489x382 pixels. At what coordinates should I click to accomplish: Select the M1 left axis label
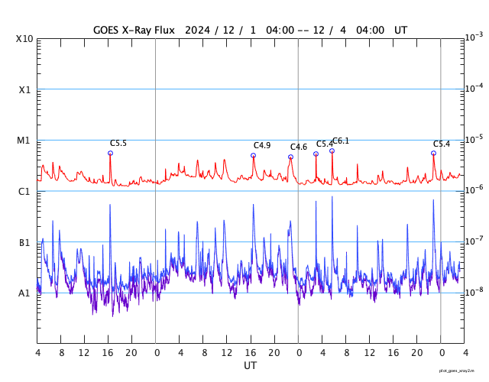24,141
